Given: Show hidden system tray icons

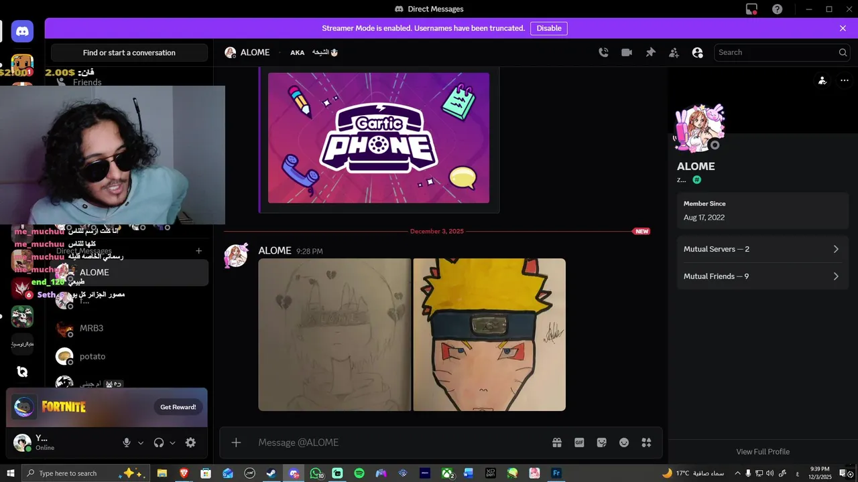Looking at the screenshot, I should [x=737, y=473].
